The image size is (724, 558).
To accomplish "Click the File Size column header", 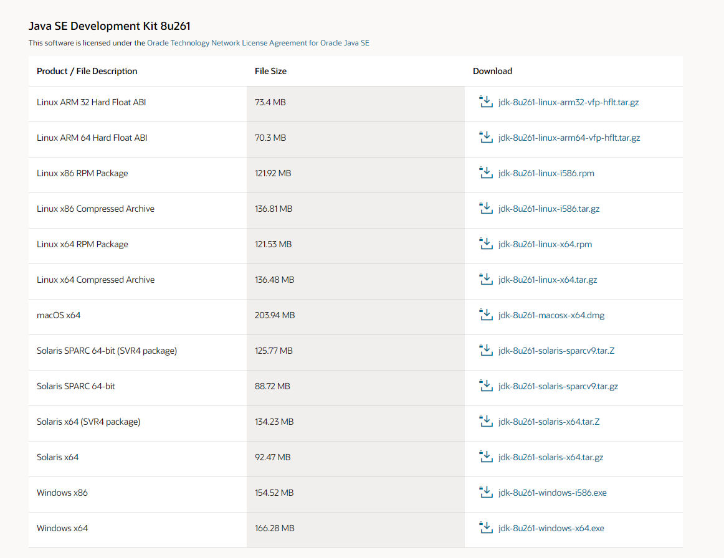I will [270, 71].
